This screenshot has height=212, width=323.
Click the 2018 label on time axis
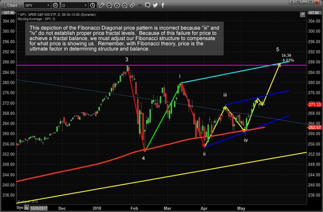(97, 208)
